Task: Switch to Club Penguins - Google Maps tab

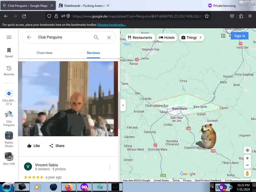Action: tap(28, 5)
